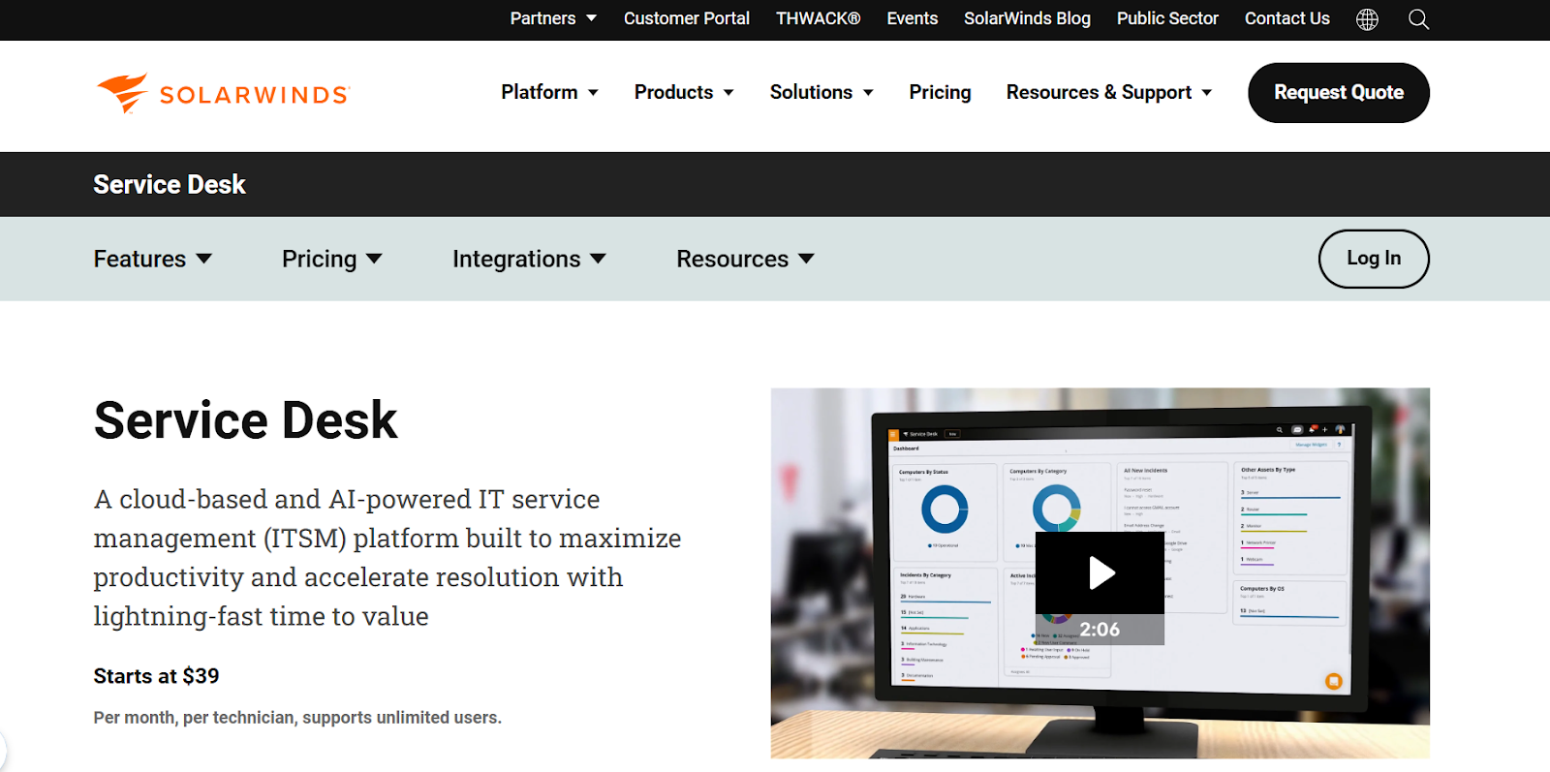
Task: Play the Service Desk video
Action: click(x=1100, y=573)
